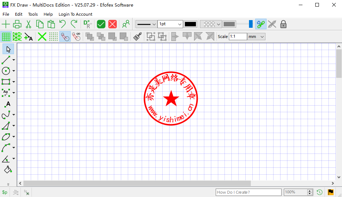Select the point label A tool
The height and width of the screenshot is (197, 342).
(7, 104)
